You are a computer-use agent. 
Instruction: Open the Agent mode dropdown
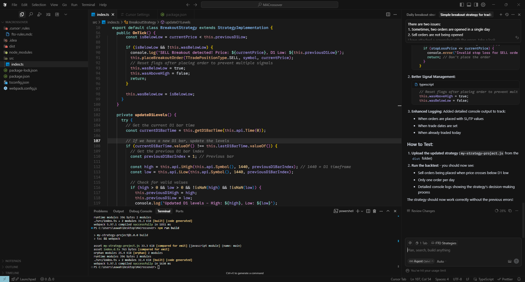(x=421, y=262)
